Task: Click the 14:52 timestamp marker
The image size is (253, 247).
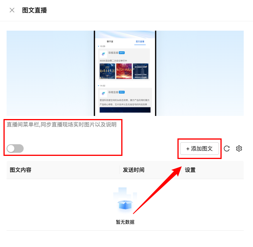Action: pos(102,86)
